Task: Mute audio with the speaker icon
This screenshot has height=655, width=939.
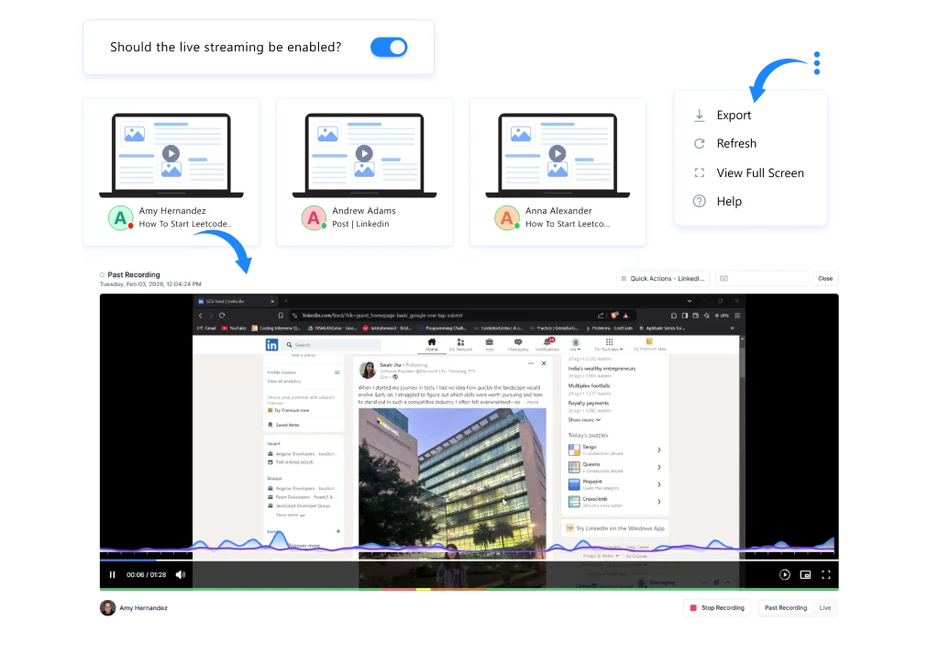Action: click(x=180, y=574)
